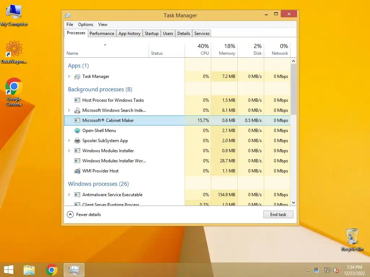
Task: Click the Antimalware Service Executable icon
Action: (77, 195)
